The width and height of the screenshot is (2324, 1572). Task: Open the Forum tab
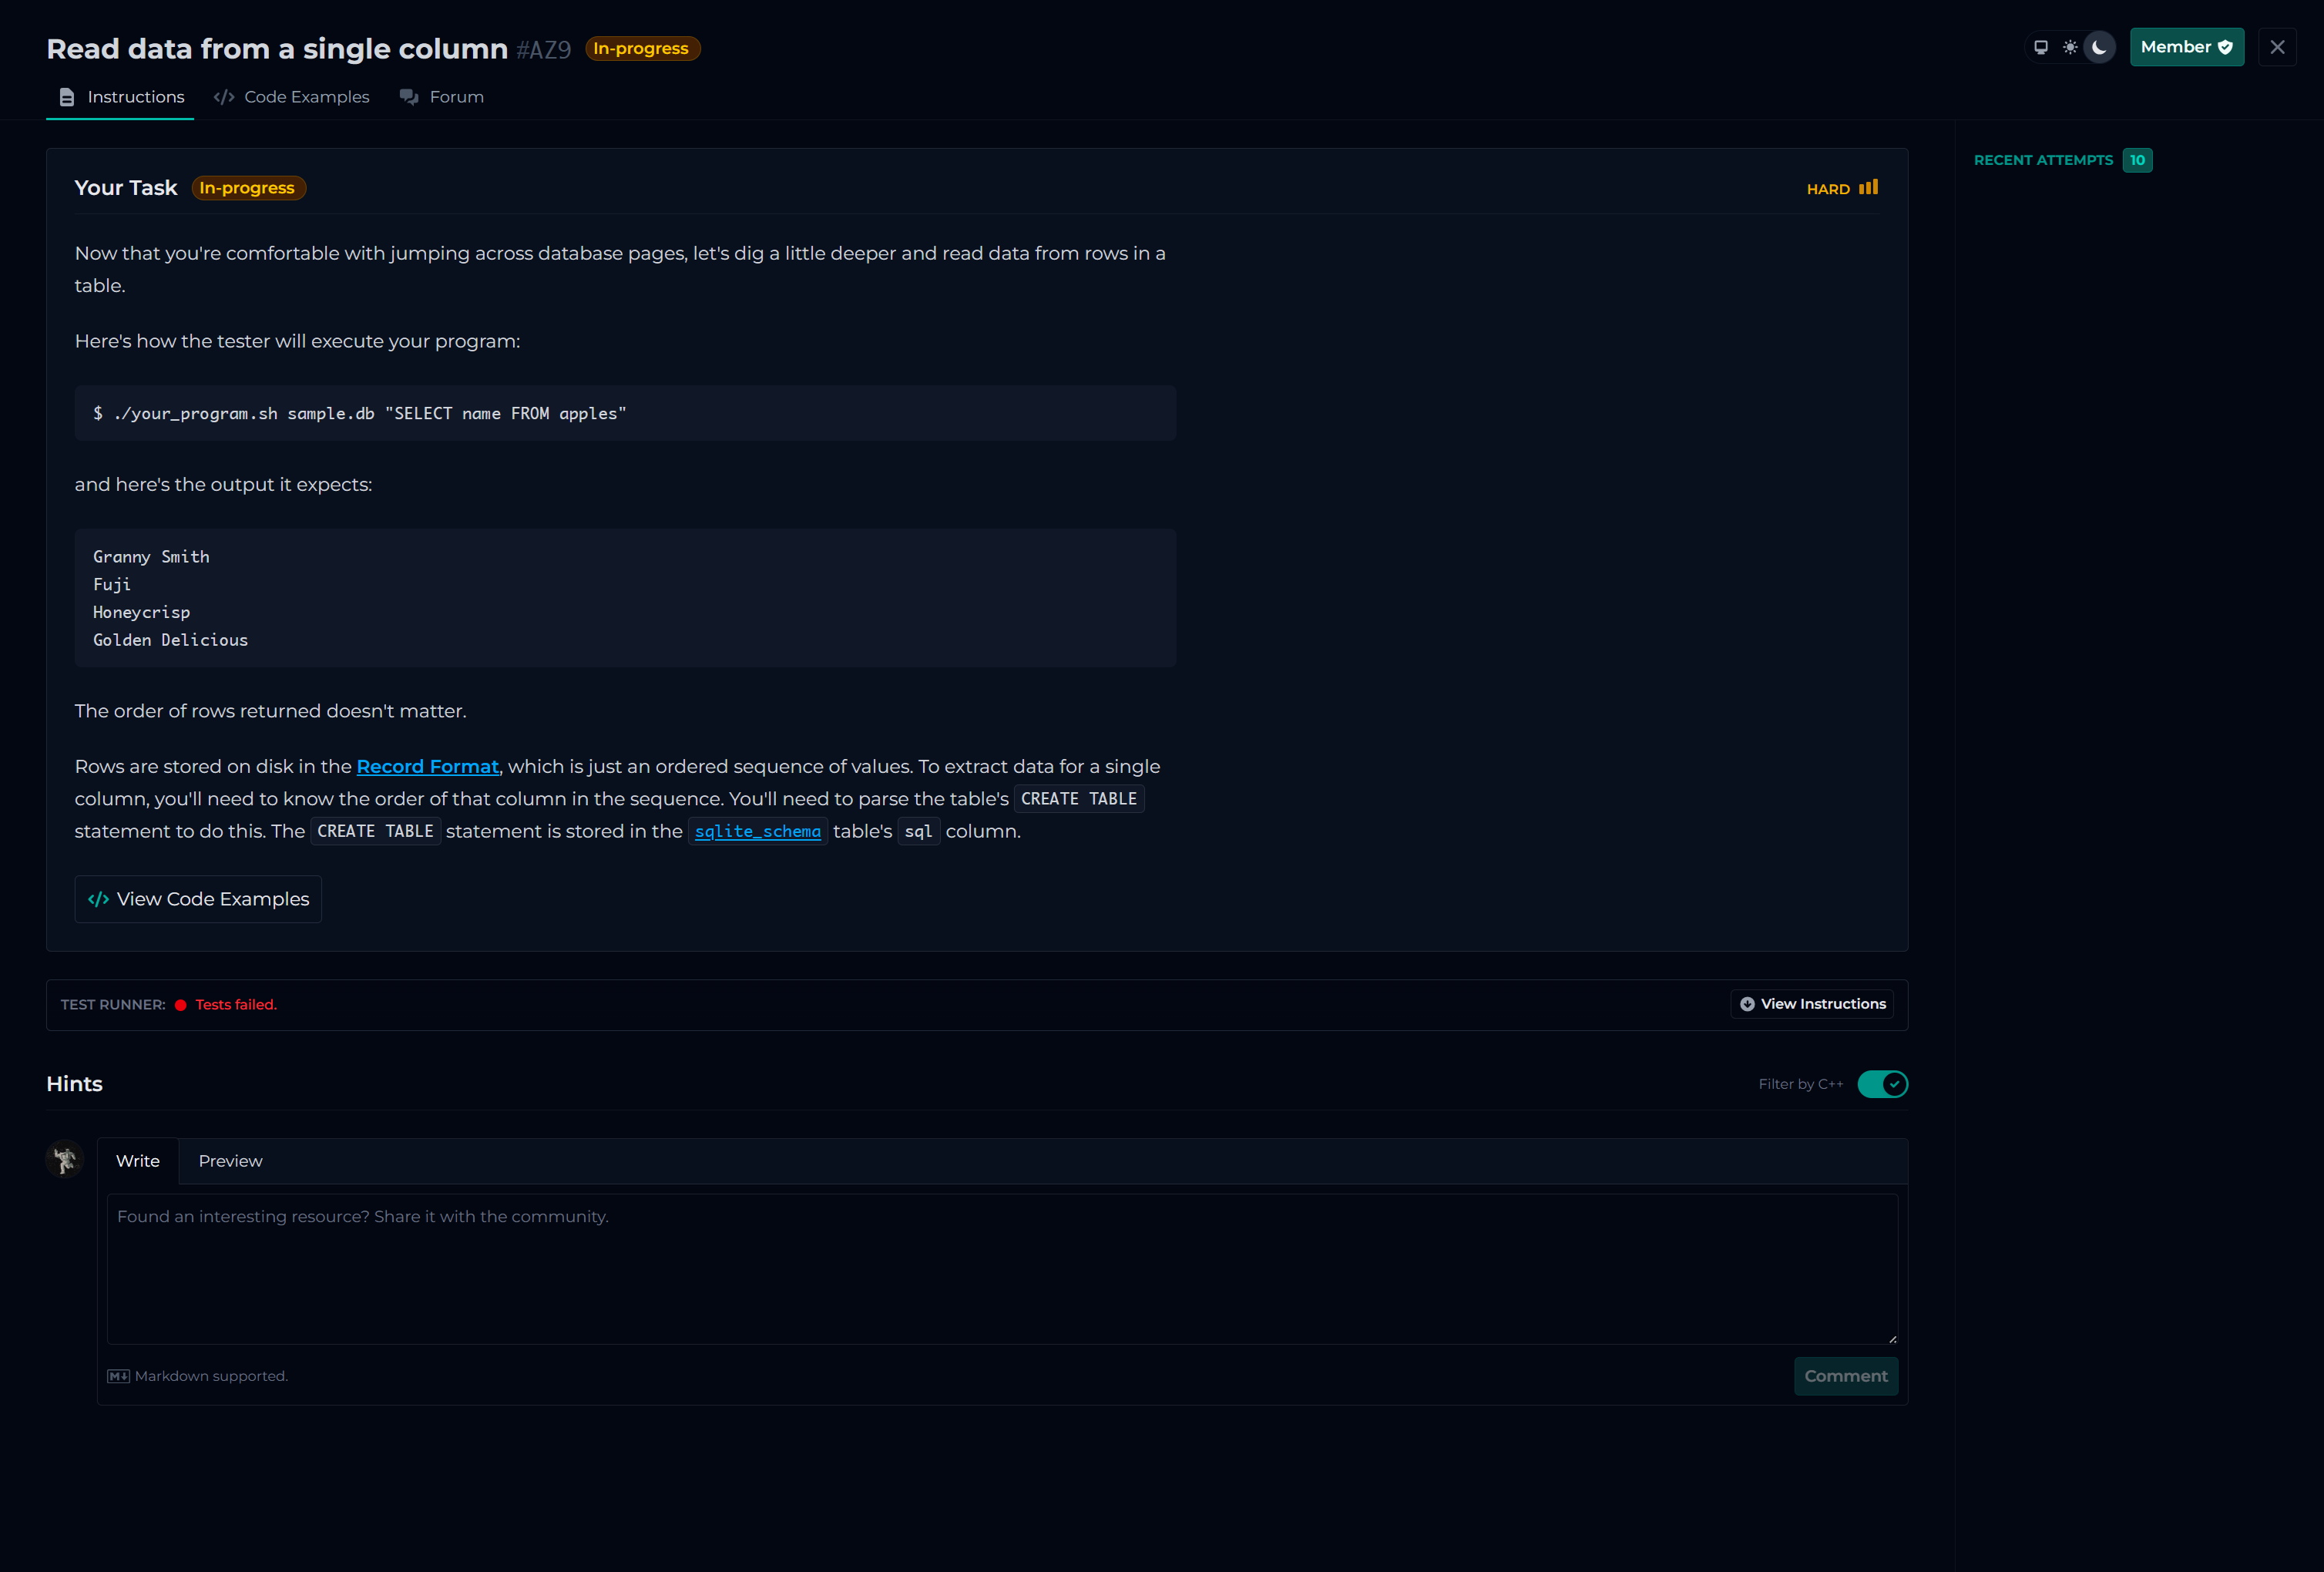tap(442, 97)
